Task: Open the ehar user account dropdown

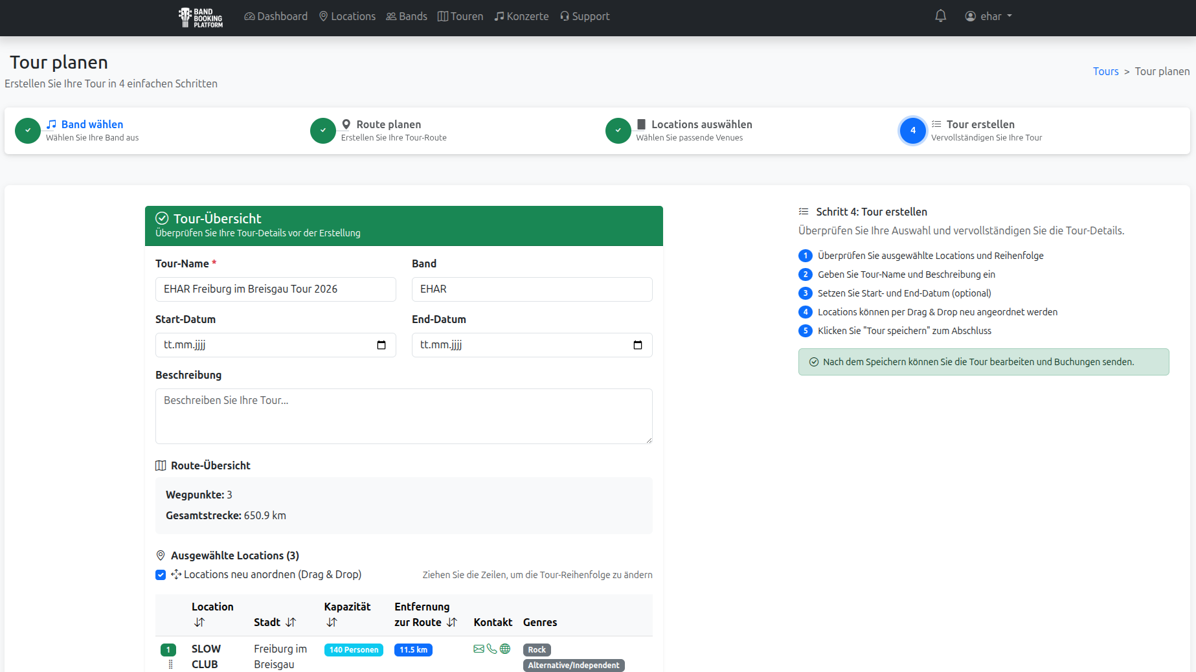Action: pos(988,16)
